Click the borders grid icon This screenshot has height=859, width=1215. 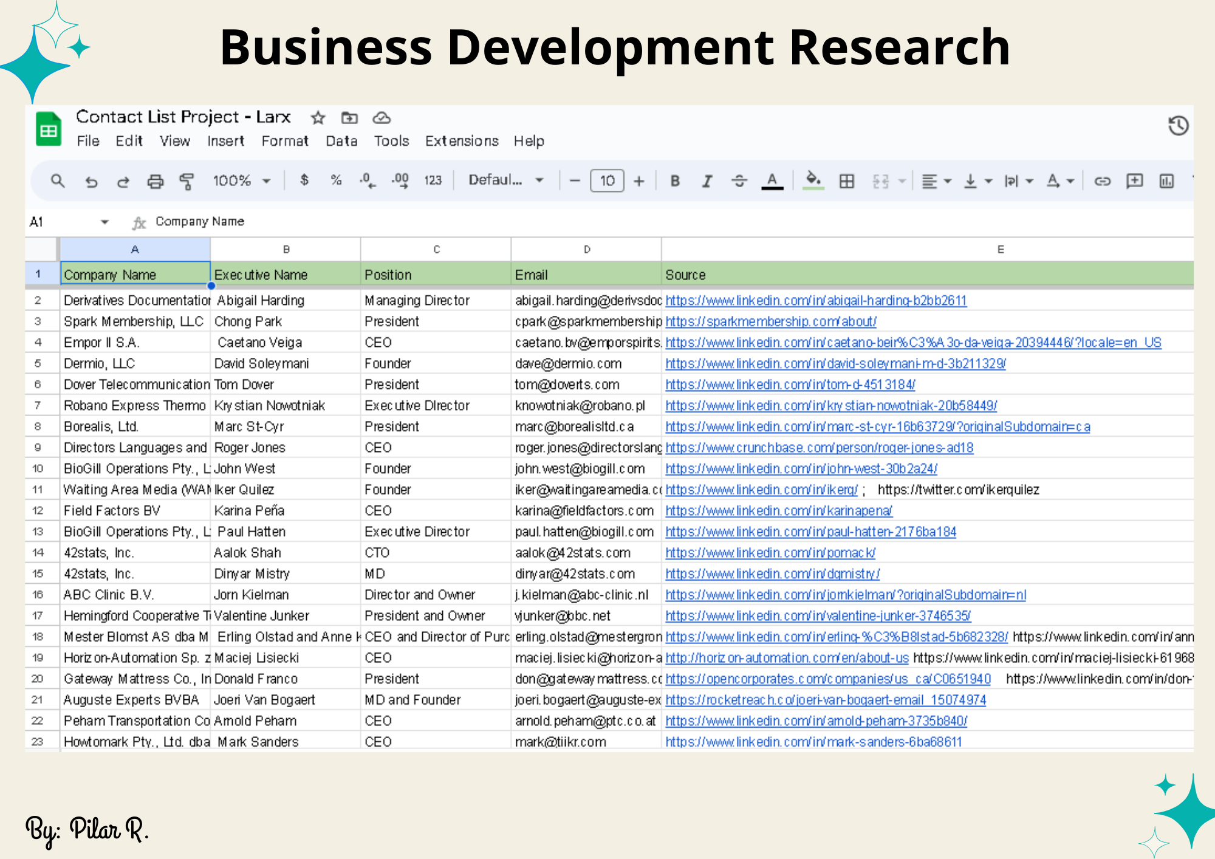click(x=846, y=181)
